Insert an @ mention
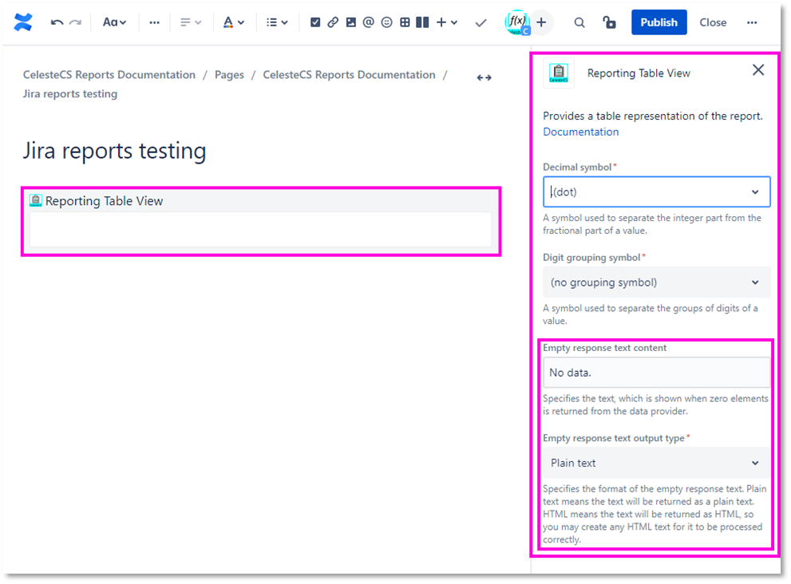This screenshot has height=584, width=791. [x=368, y=22]
